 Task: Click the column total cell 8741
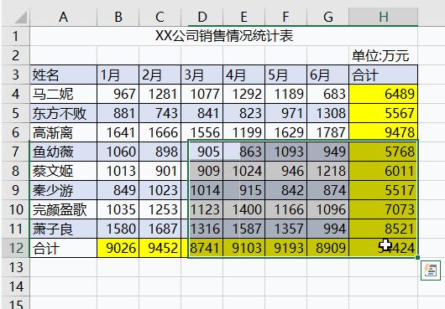click(202, 248)
